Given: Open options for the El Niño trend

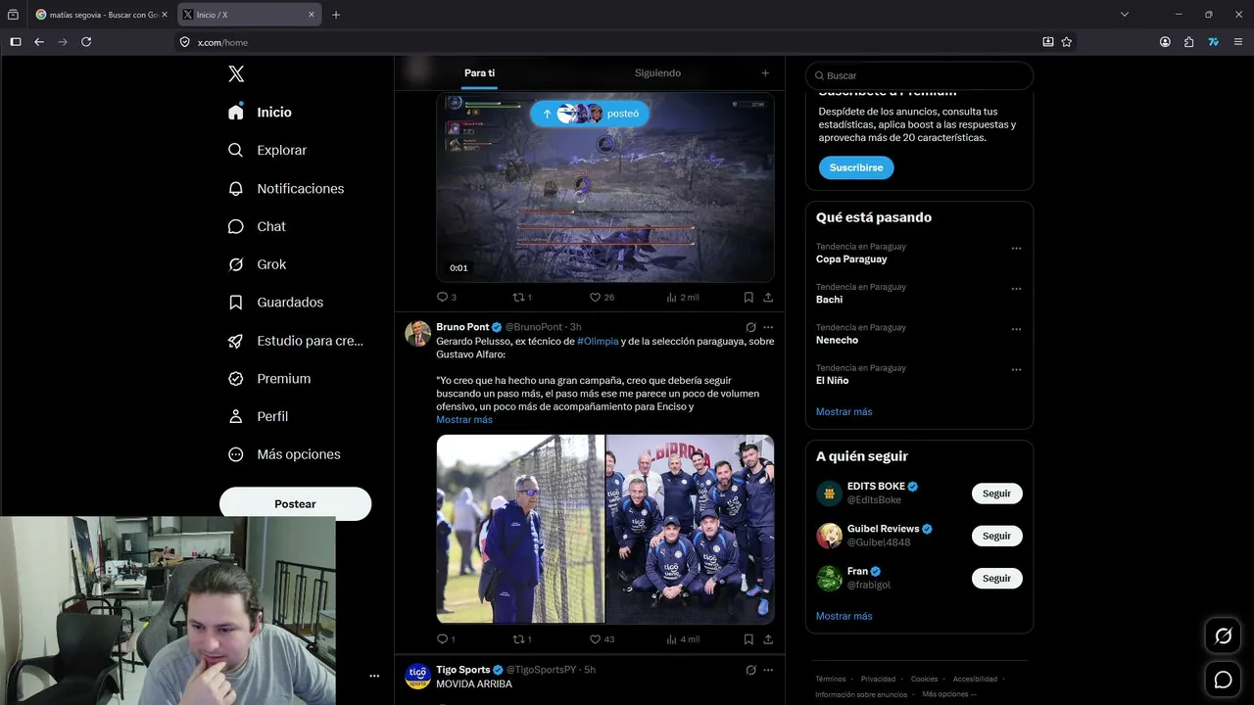Looking at the screenshot, I should pos(1016,370).
